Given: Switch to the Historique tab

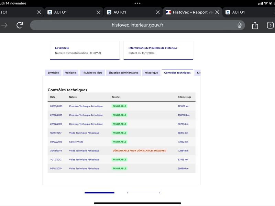Looking at the screenshot, I should (x=151, y=73).
